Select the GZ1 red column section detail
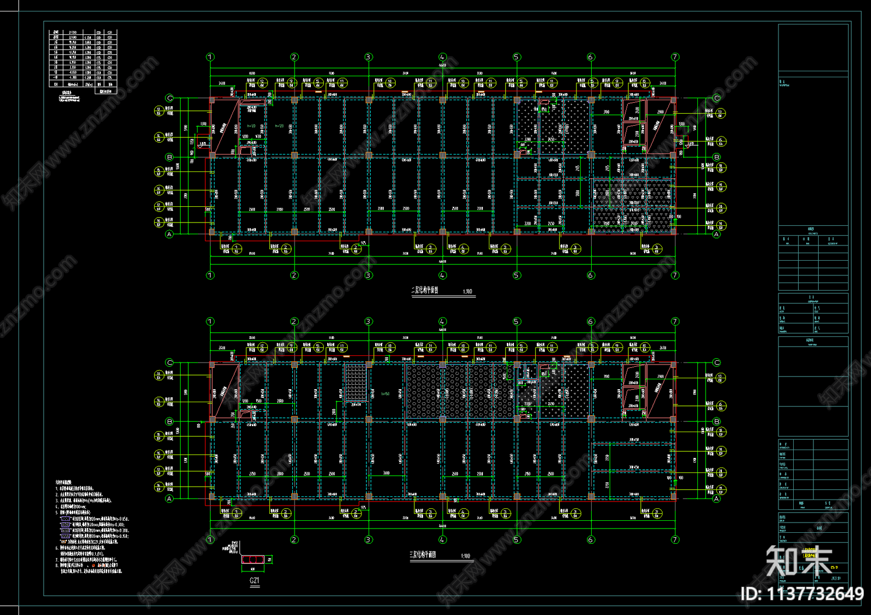871x615 pixels. click(253, 559)
